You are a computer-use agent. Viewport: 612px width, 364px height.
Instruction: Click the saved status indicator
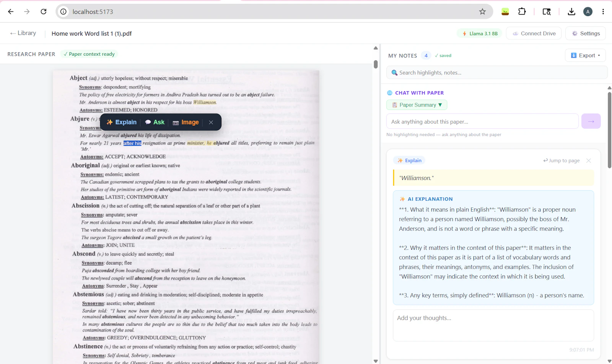(443, 55)
